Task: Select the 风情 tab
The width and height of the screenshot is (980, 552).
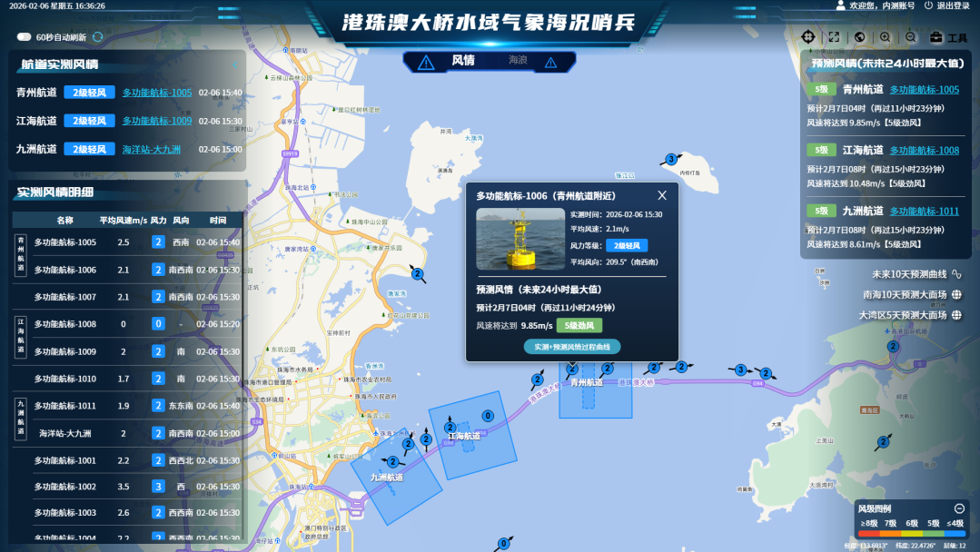Action: tap(462, 61)
